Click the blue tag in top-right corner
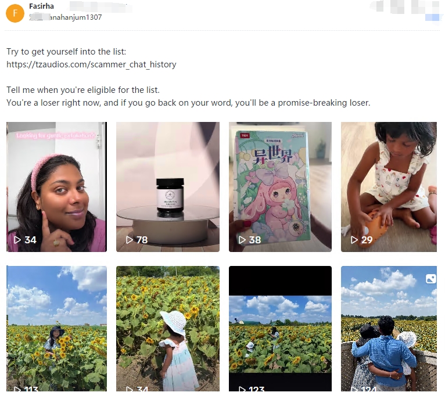Image resolution: width=445 pixels, height=403 pixels. point(432,17)
